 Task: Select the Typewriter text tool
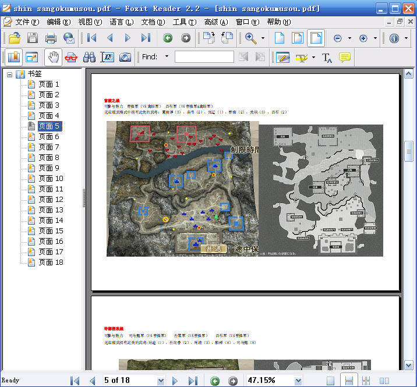[327, 57]
